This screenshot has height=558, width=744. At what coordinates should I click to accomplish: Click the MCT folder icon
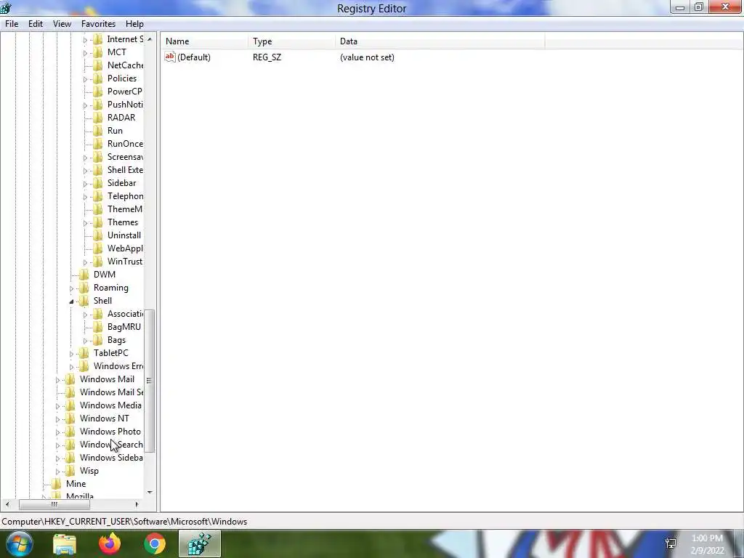tap(98, 52)
